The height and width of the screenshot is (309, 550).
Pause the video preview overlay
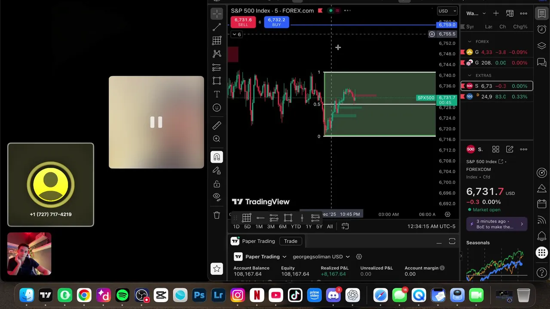tap(156, 122)
